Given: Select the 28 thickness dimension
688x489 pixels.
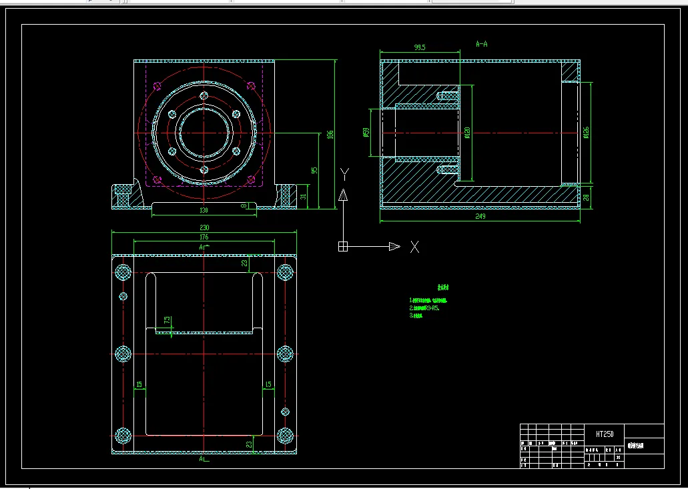Looking at the screenshot, I should pos(586,197).
